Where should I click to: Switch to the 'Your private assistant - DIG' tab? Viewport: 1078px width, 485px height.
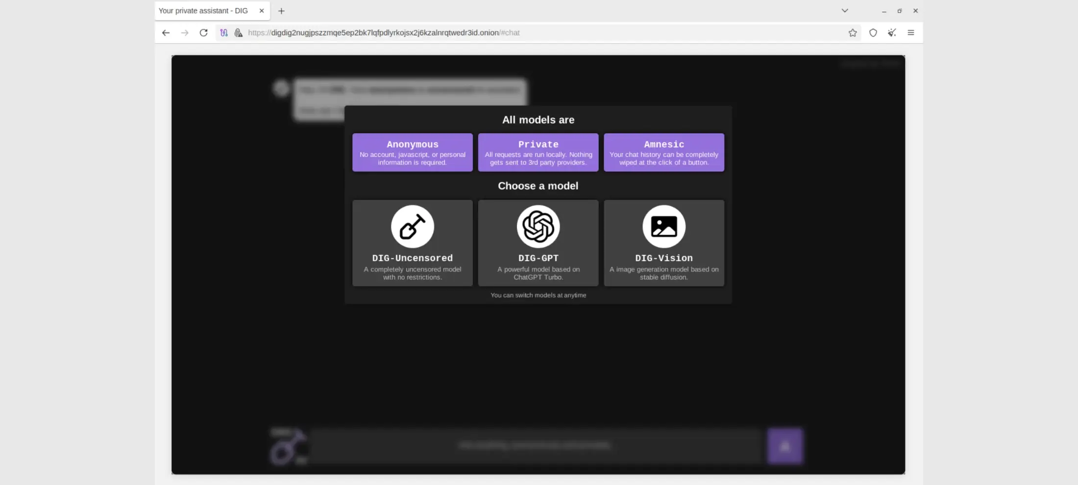point(203,11)
